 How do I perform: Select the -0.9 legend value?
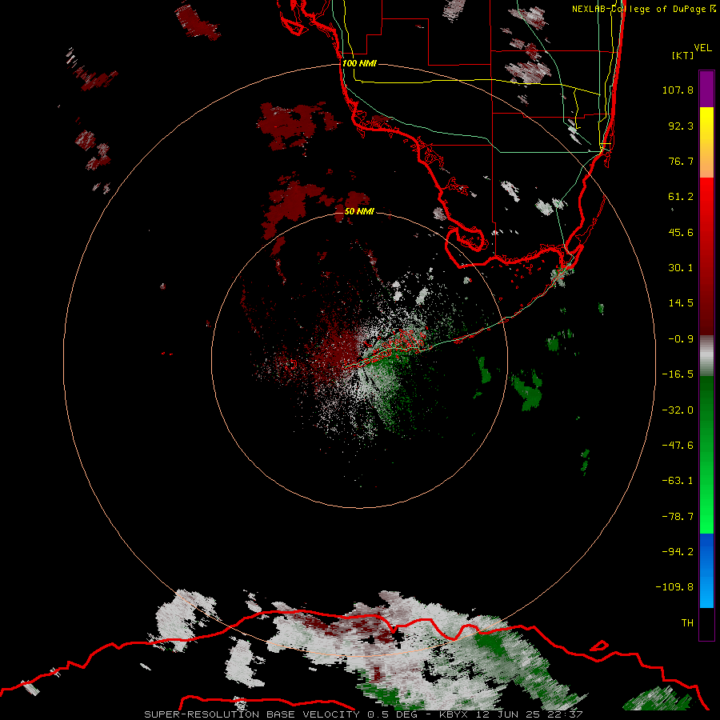pyautogui.click(x=681, y=339)
